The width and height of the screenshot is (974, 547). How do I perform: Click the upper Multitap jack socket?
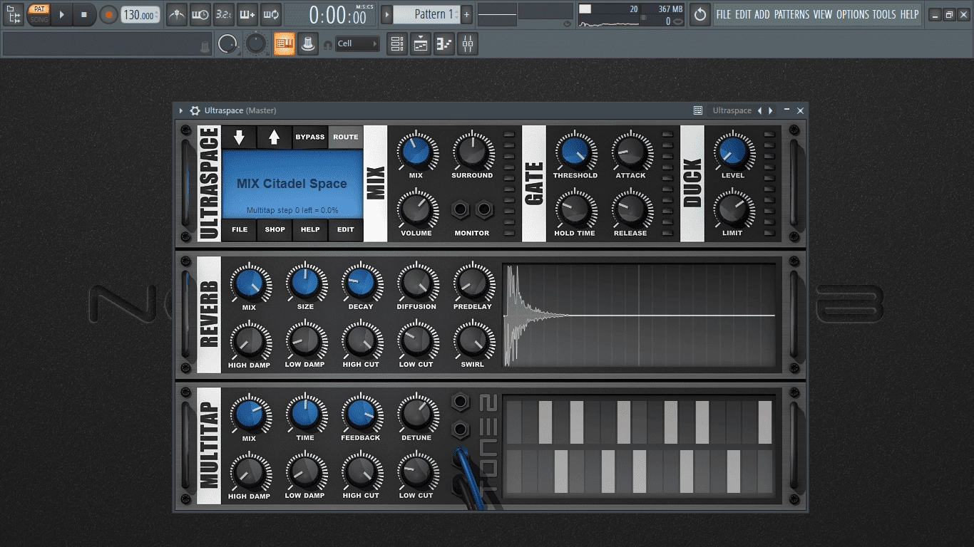pyautogui.click(x=461, y=402)
